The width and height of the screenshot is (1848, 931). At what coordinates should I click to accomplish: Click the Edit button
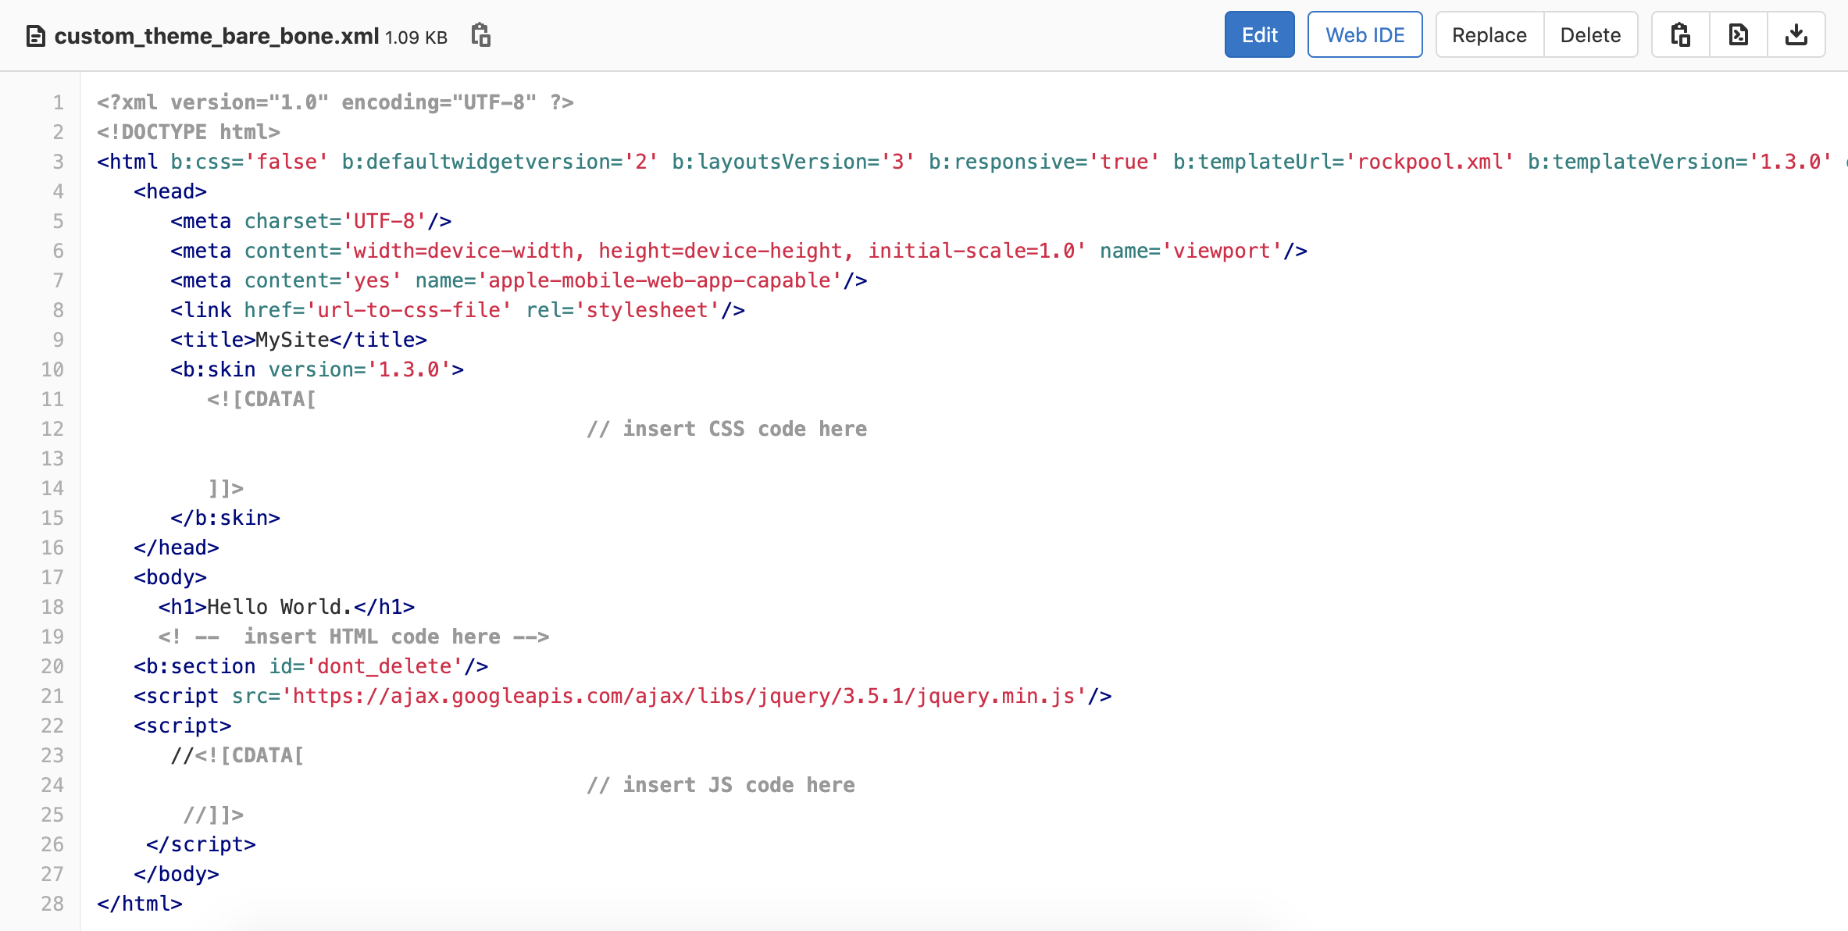tap(1259, 35)
